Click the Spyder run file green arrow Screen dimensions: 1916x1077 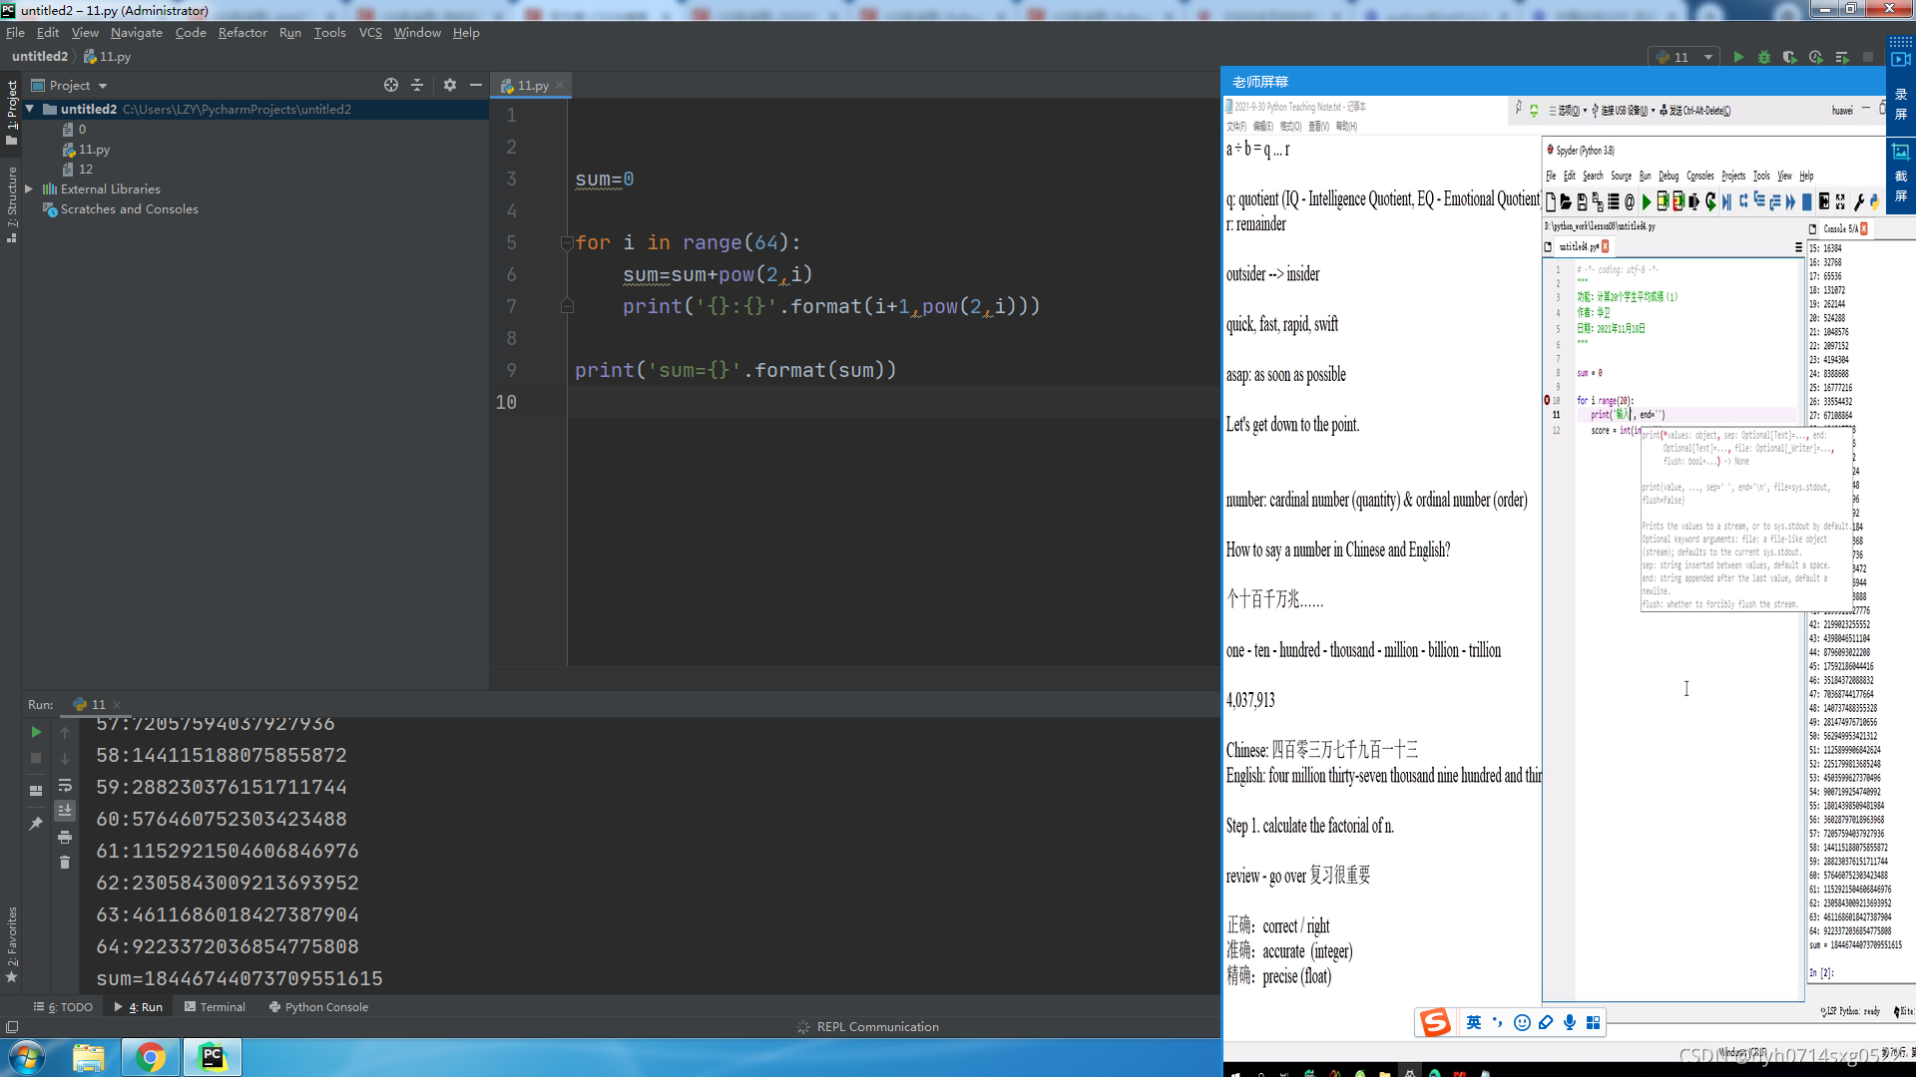[1647, 202]
